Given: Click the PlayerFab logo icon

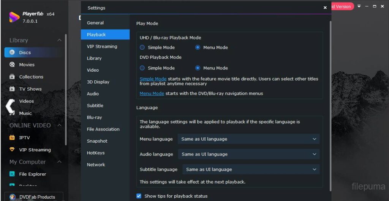Looking at the screenshot, I should coord(14,17).
